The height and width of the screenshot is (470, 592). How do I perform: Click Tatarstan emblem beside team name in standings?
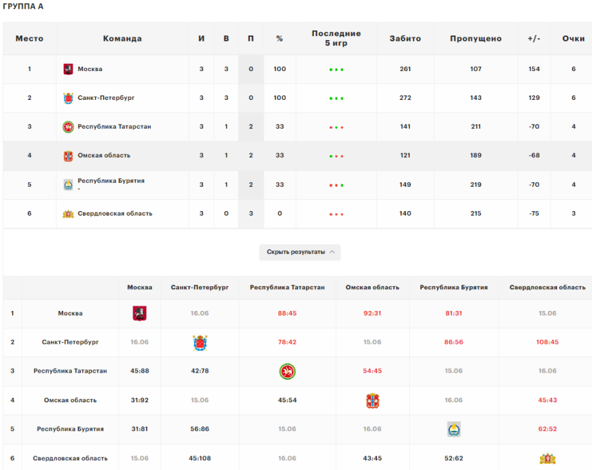click(68, 127)
